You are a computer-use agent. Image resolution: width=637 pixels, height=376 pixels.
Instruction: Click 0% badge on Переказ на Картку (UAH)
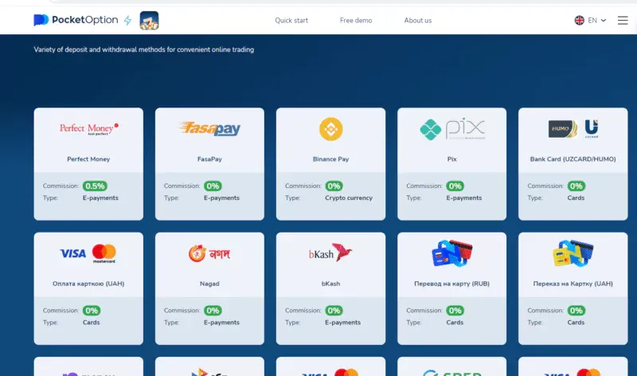tap(576, 311)
